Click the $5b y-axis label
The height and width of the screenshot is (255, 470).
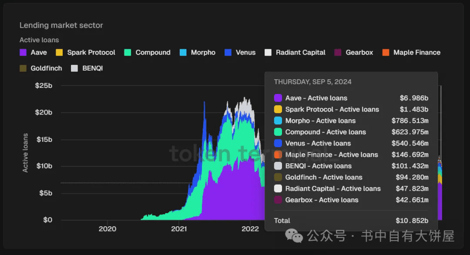click(46, 193)
